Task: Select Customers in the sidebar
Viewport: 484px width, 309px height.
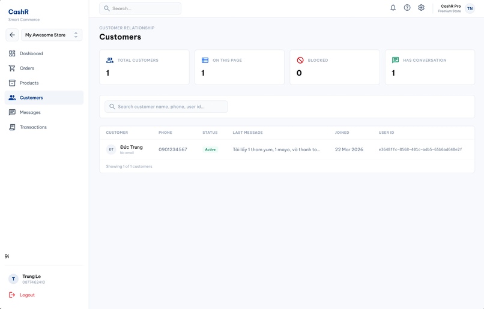Action: [44, 98]
